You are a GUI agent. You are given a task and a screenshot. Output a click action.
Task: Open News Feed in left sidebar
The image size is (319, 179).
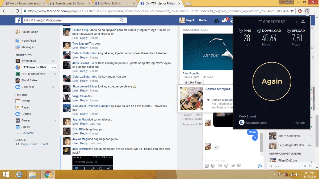[x=28, y=41]
